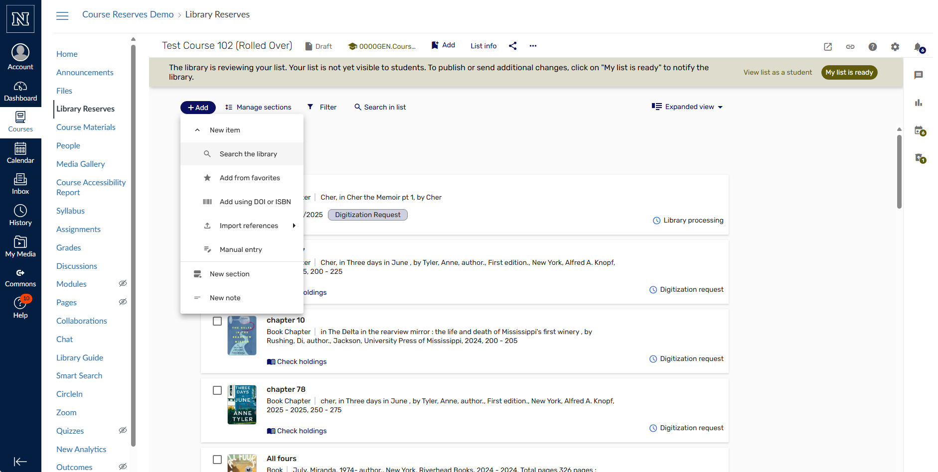Open notifications bell icon
Viewport: 938px width, 472px height.
919,47
